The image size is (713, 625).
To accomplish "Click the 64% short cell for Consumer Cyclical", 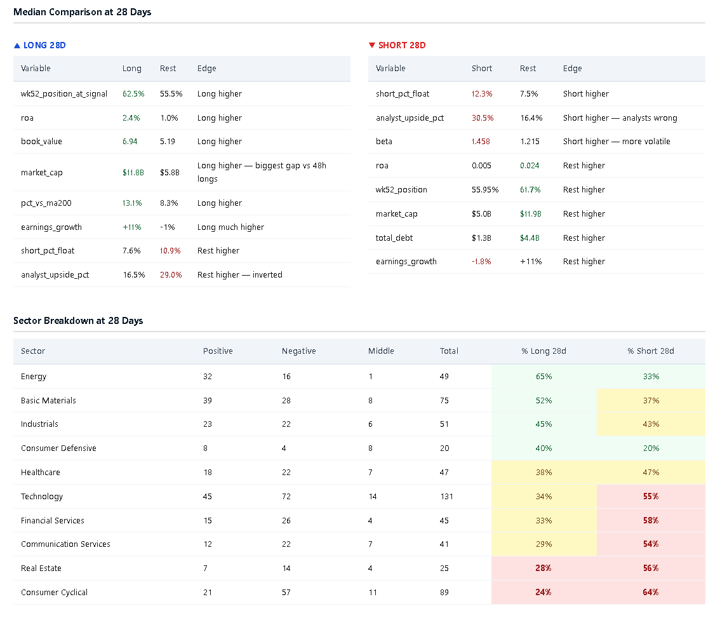I will tap(651, 593).
